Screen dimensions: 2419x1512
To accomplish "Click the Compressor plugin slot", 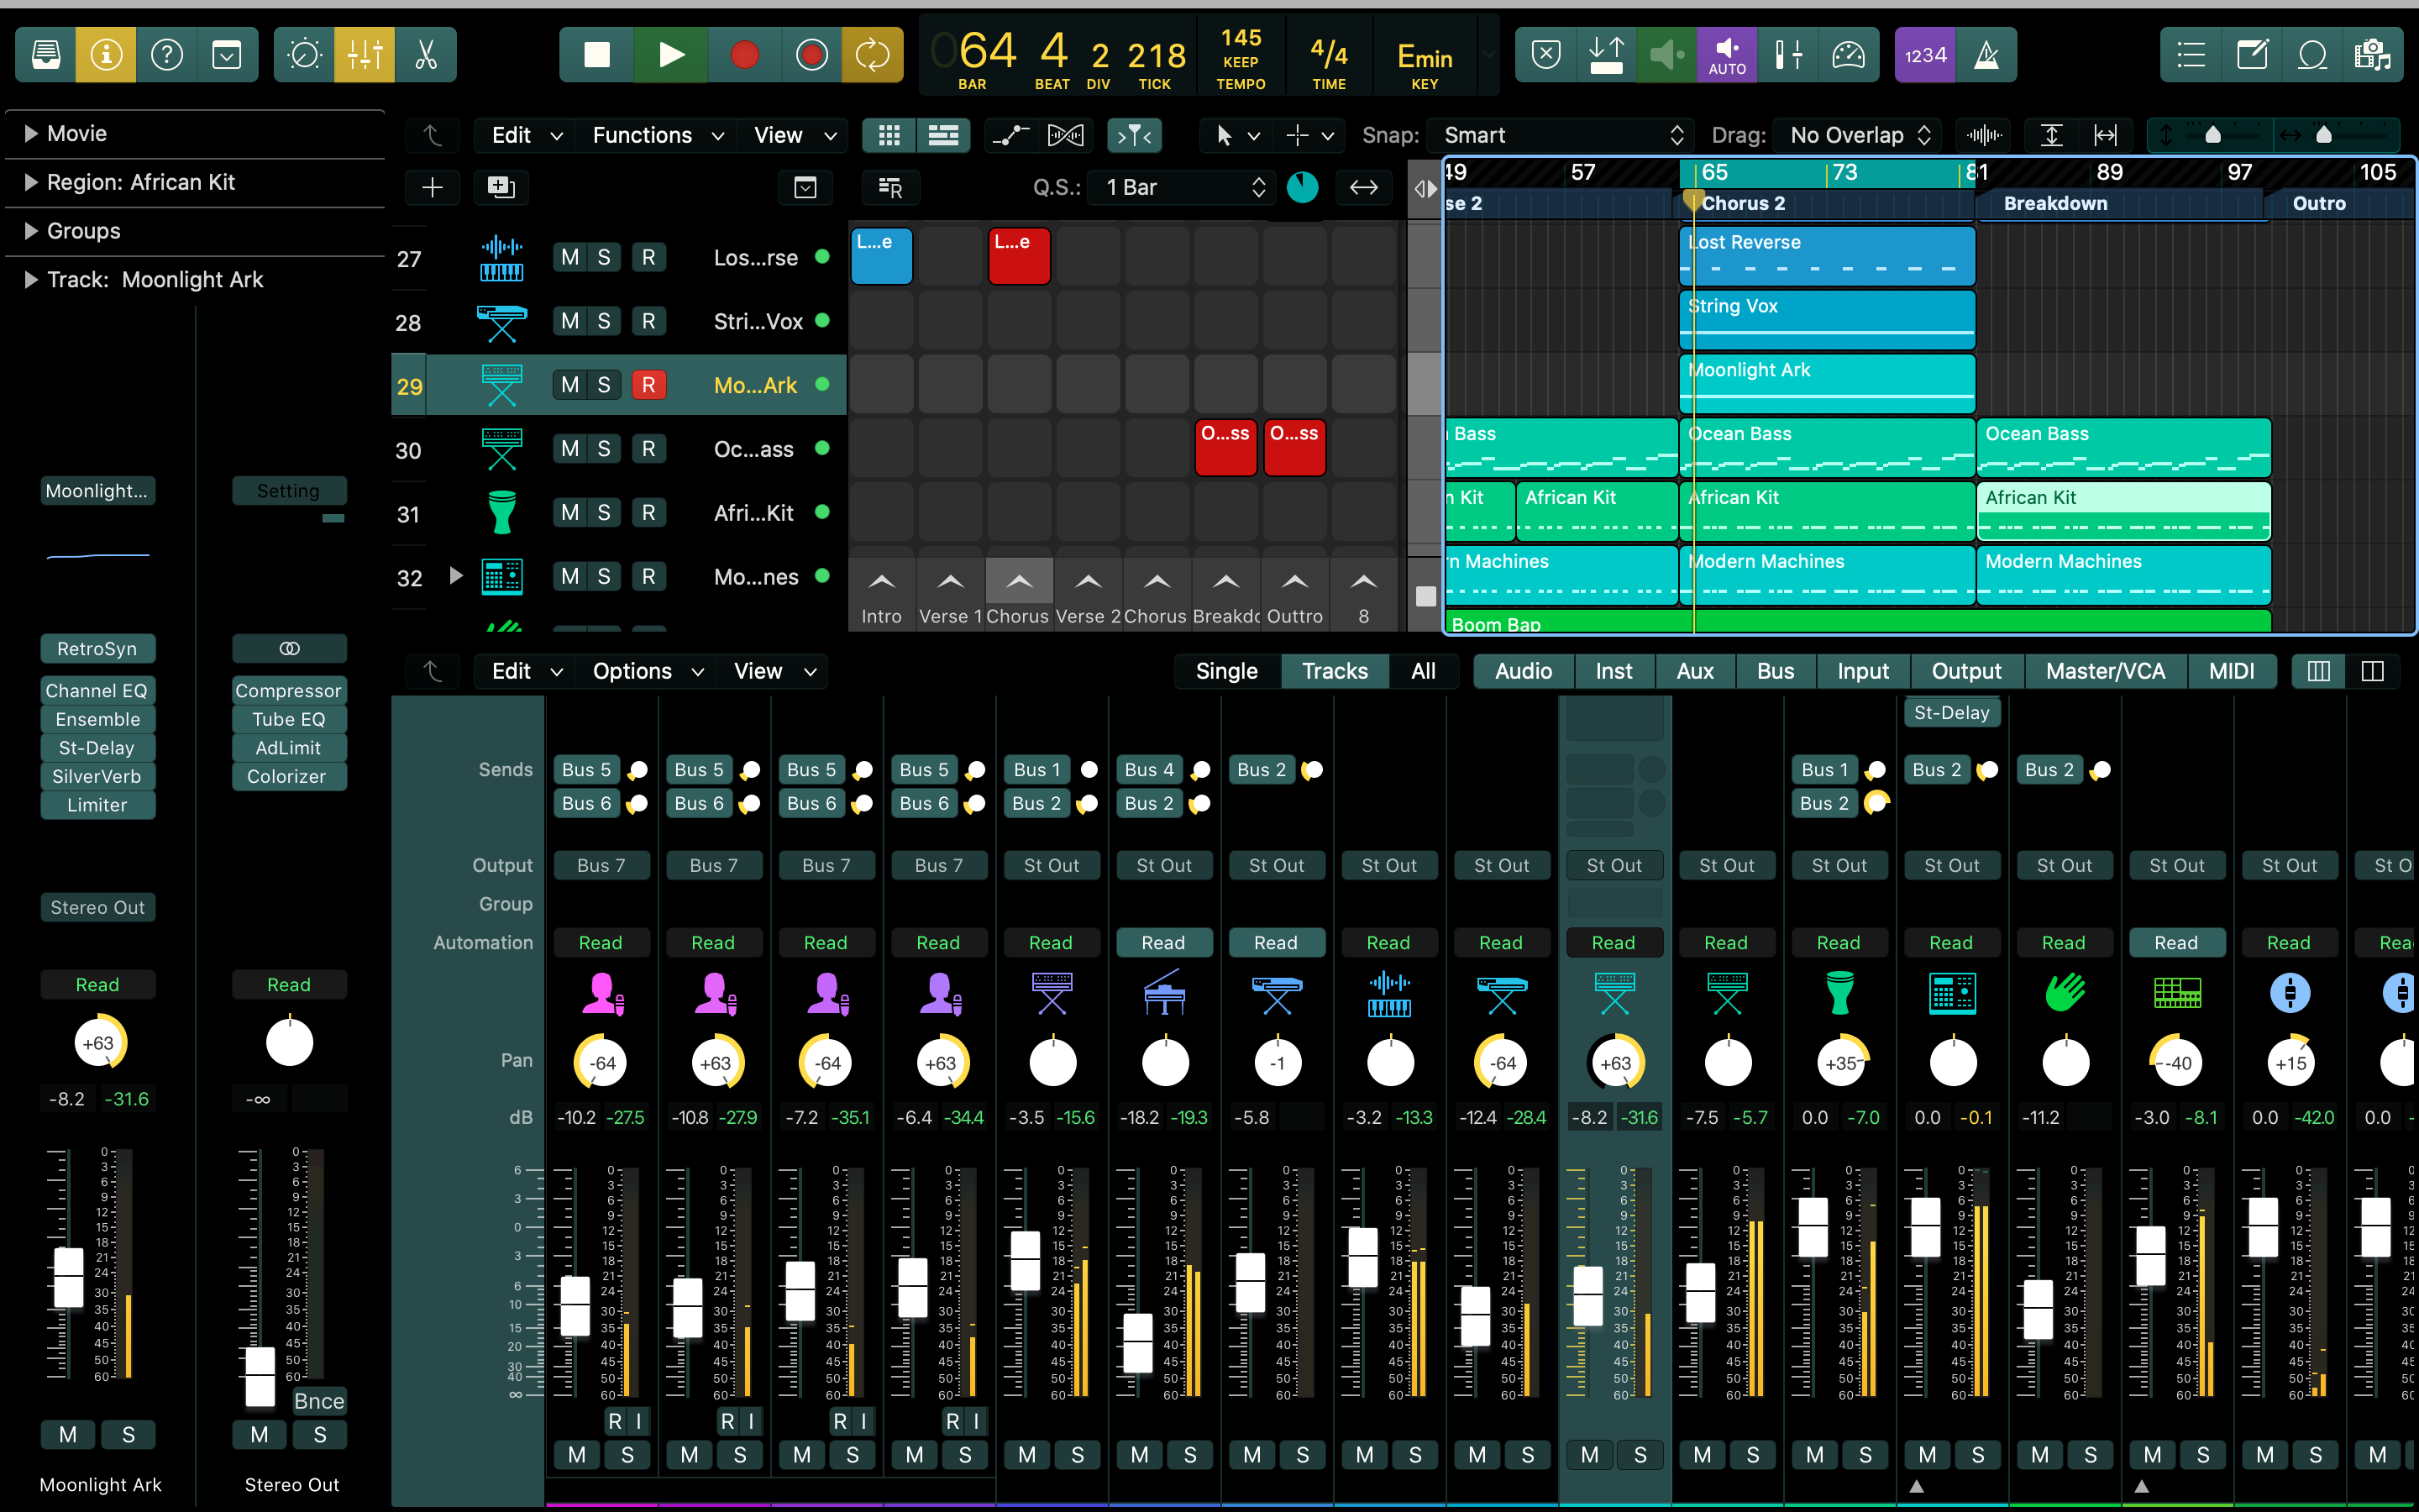I will pyautogui.click(x=288, y=690).
